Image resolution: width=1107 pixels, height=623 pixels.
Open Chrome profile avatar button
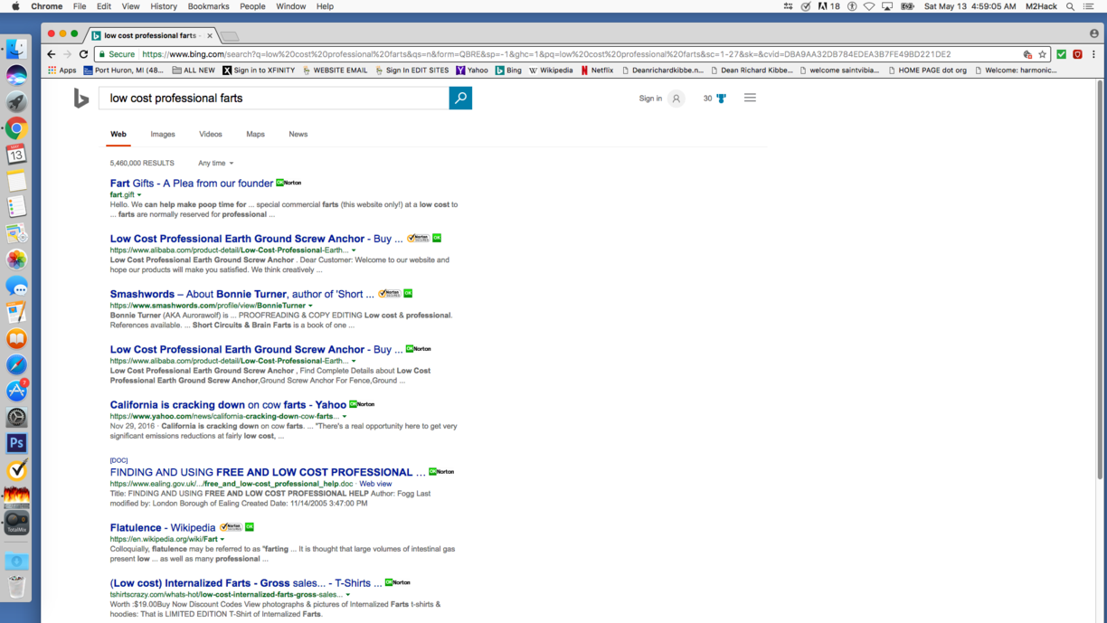coord(1093,33)
